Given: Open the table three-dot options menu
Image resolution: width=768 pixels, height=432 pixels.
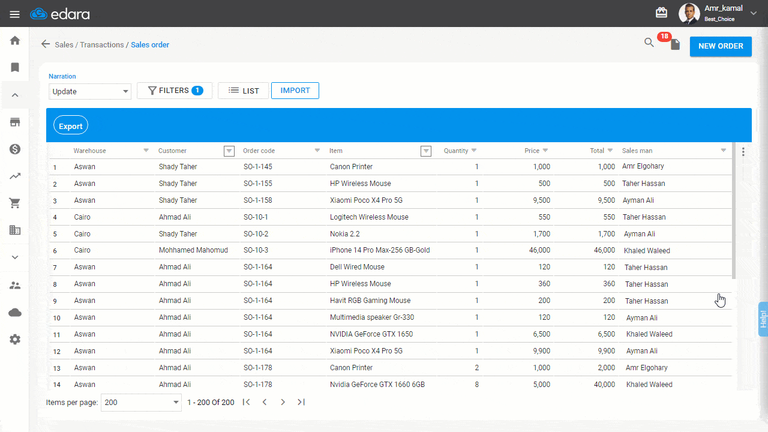Looking at the screenshot, I should pos(743,152).
